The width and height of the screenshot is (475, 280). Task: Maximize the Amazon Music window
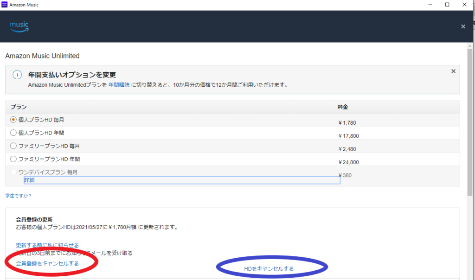coord(447,5)
